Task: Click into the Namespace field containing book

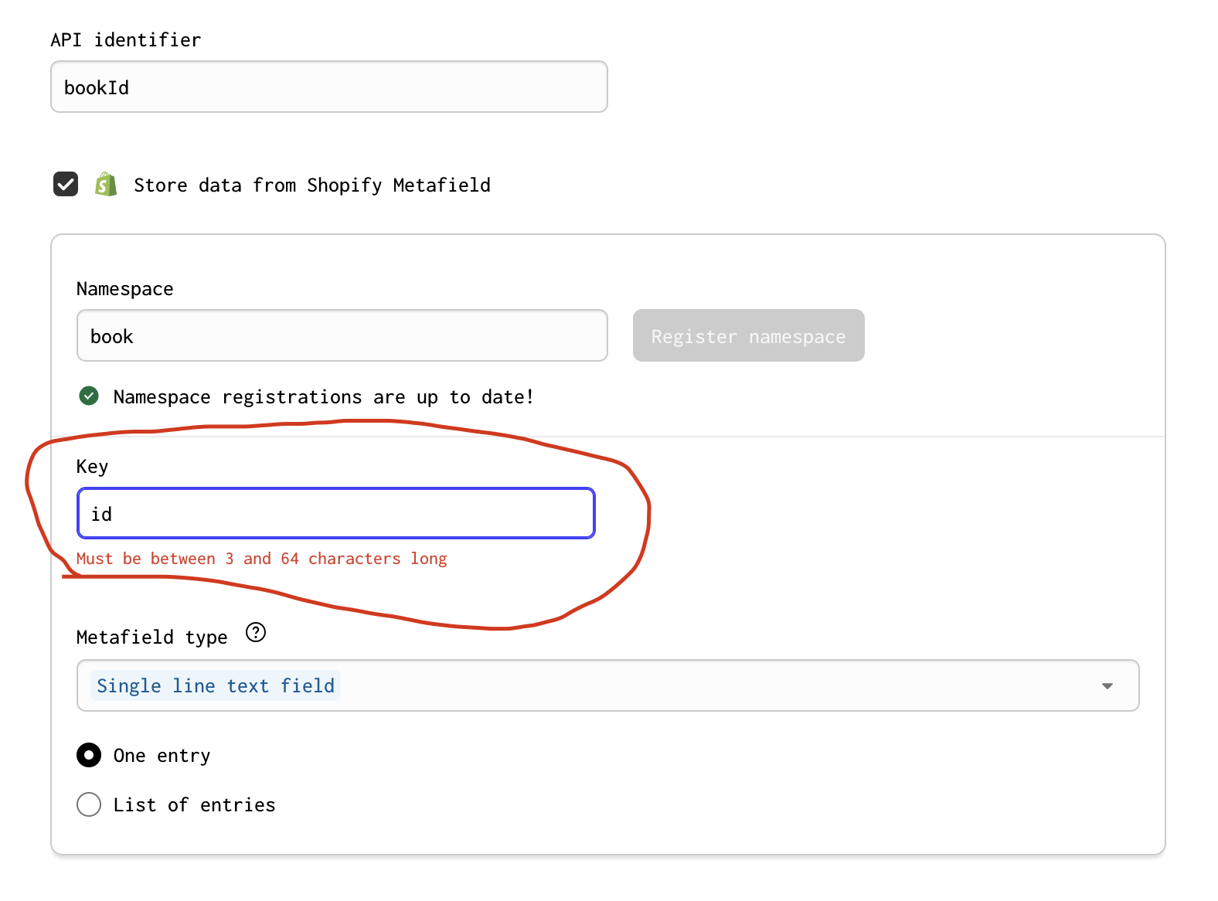Action: pos(342,336)
